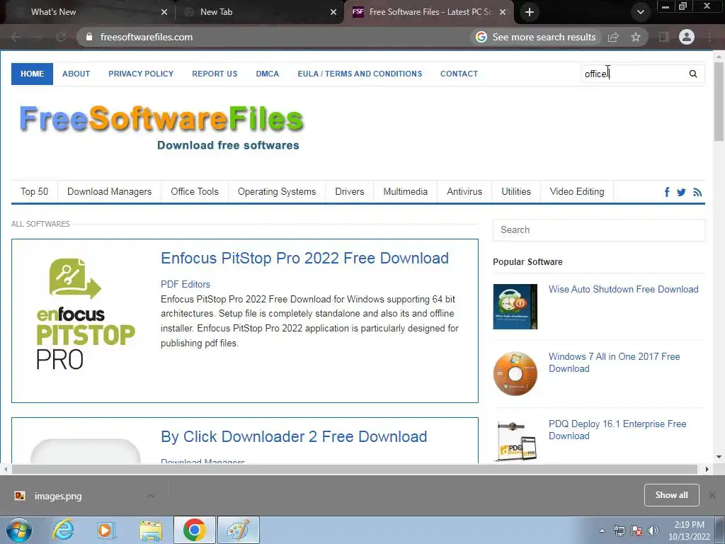Close the downloads bar with the X
Viewport: 725px width, 544px height.
(x=712, y=495)
